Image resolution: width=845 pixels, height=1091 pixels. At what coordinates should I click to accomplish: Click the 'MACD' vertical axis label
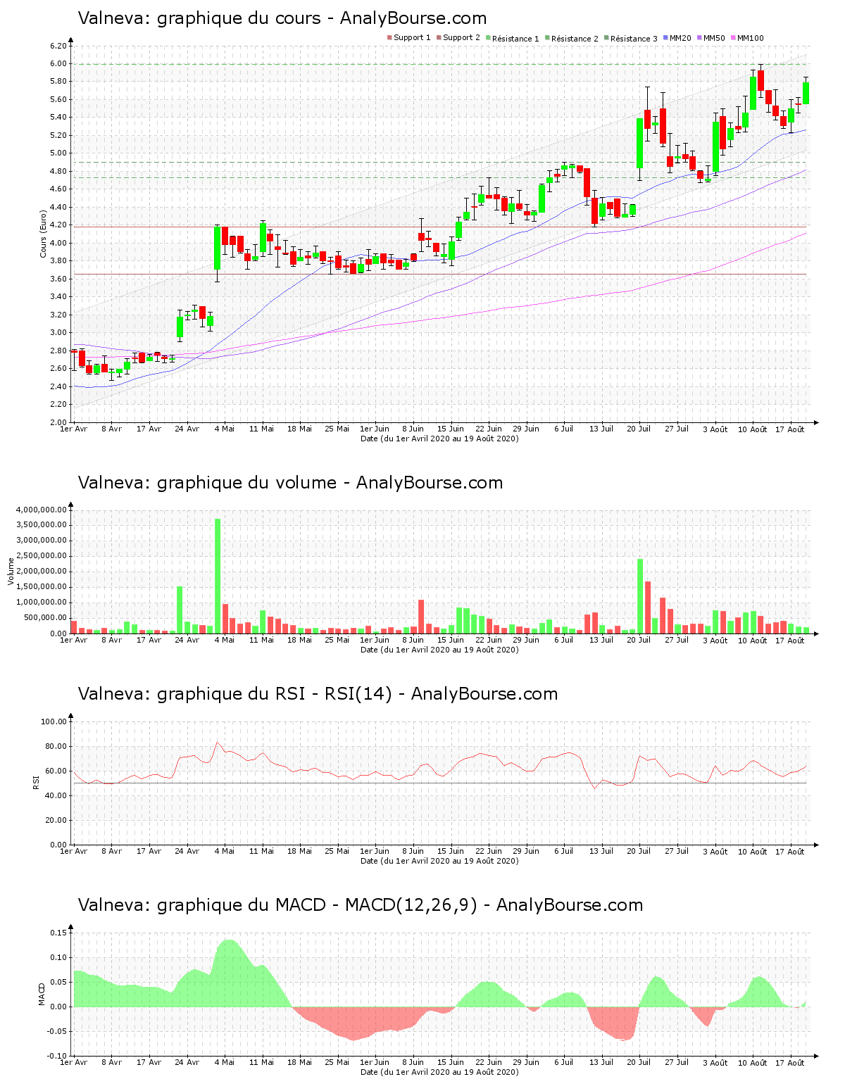pyautogui.click(x=42, y=994)
